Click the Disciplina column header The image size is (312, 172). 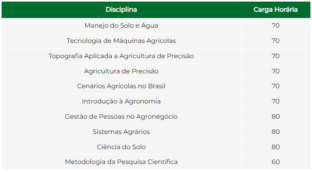point(121,10)
